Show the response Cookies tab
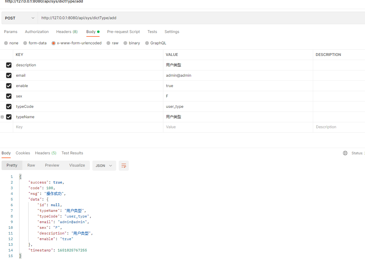This screenshot has width=365, height=264. (23, 153)
